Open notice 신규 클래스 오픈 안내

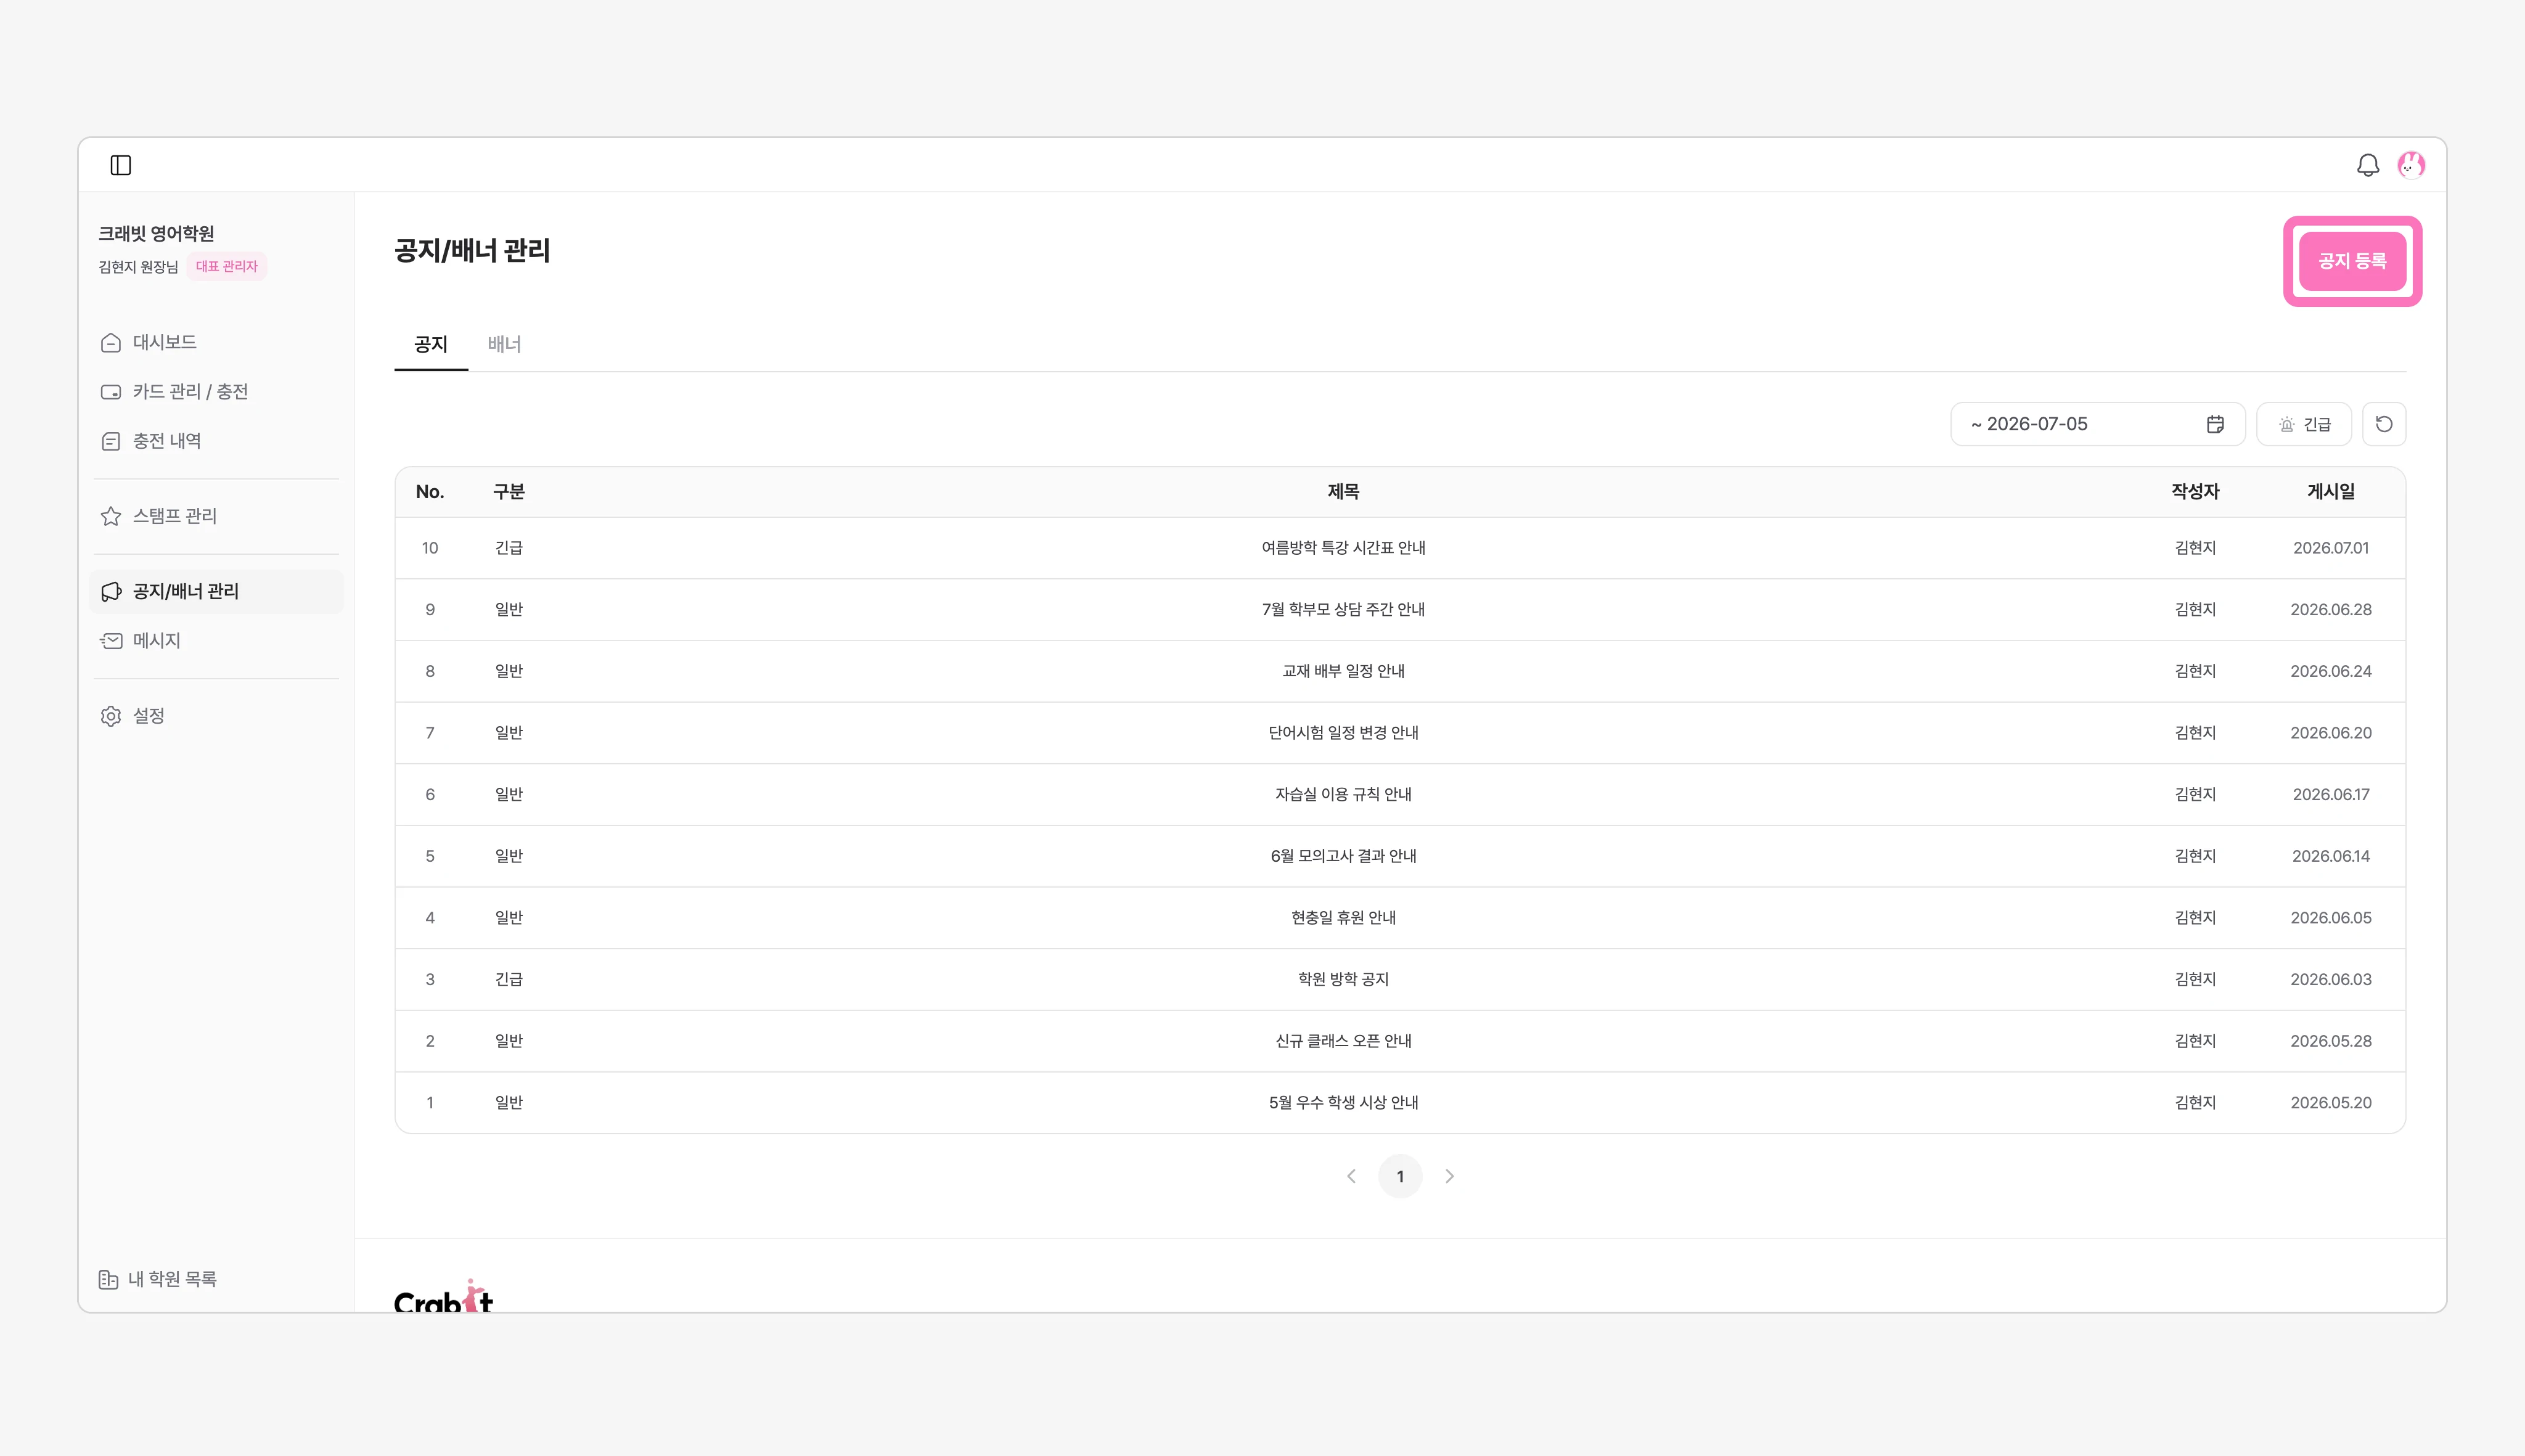pos(1343,1041)
